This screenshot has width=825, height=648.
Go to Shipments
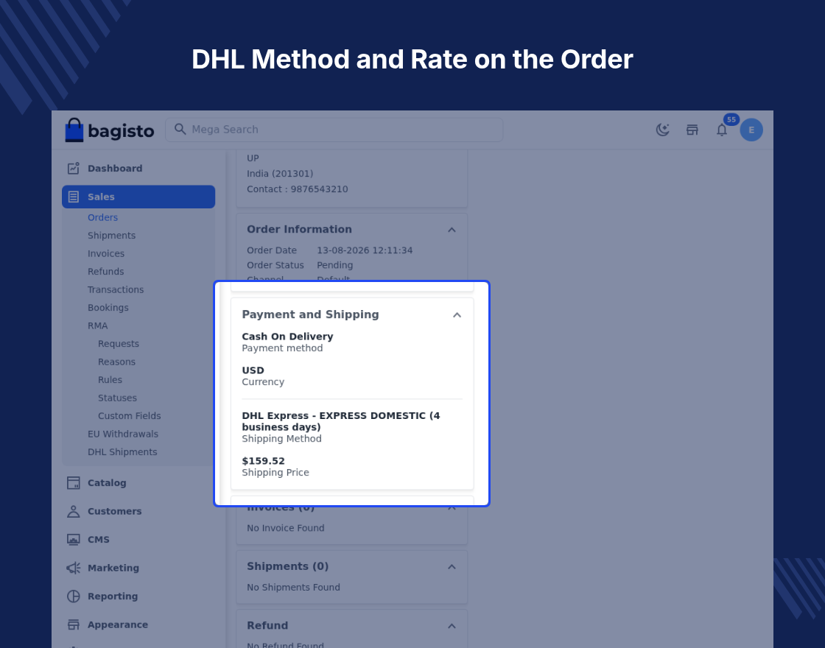111,236
